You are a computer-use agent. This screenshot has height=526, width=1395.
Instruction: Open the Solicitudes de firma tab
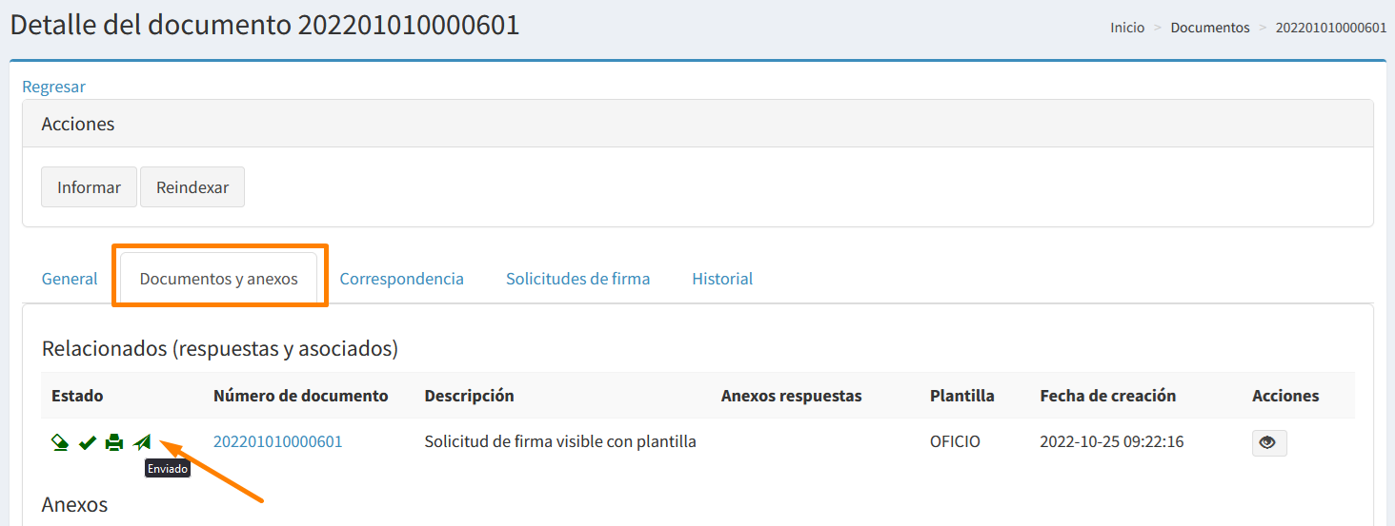pos(577,279)
